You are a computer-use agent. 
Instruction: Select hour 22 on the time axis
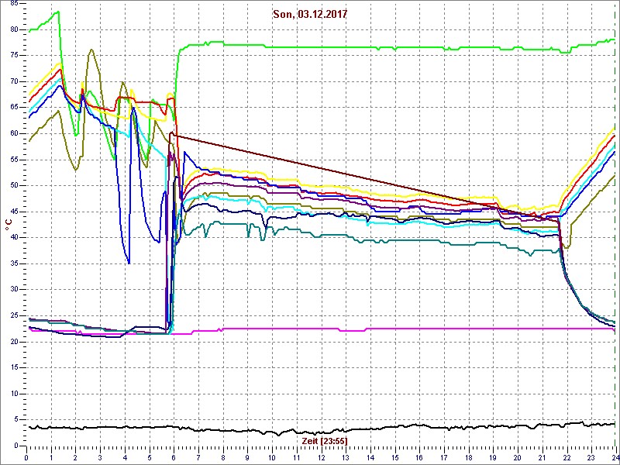pyautogui.click(x=567, y=457)
